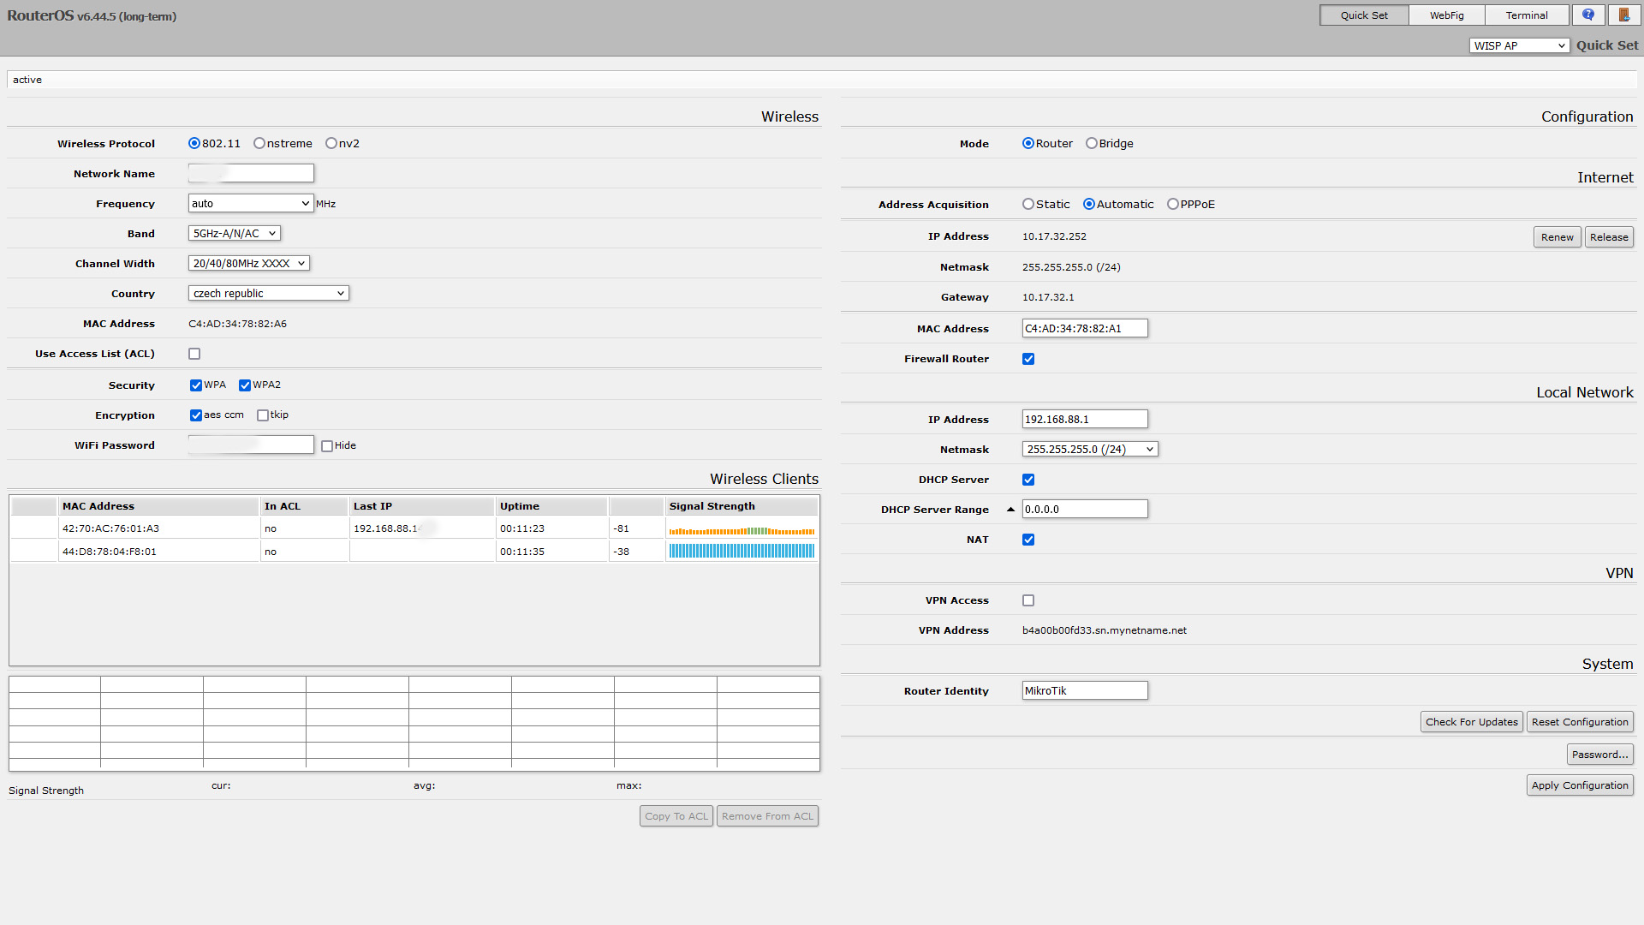
Task: Open the Band dropdown
Action: pos(234,234)
